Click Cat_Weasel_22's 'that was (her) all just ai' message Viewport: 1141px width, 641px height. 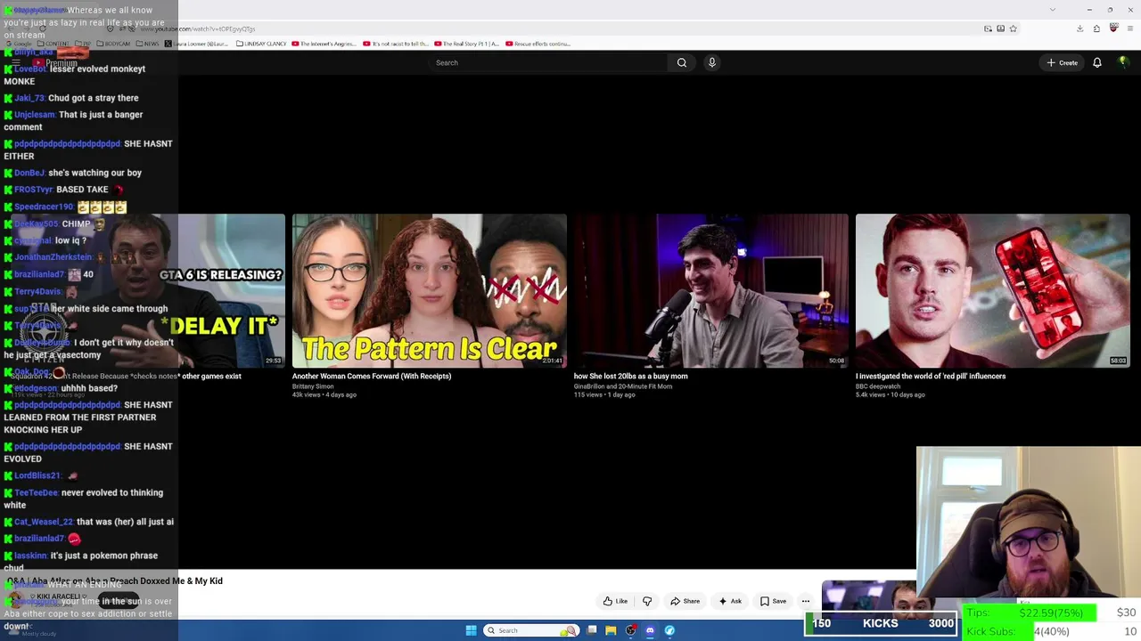(89, 522)
